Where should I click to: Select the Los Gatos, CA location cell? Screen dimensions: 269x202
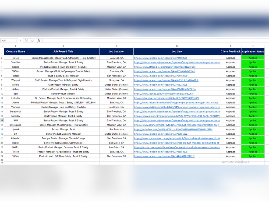click(x=116, y=147)
